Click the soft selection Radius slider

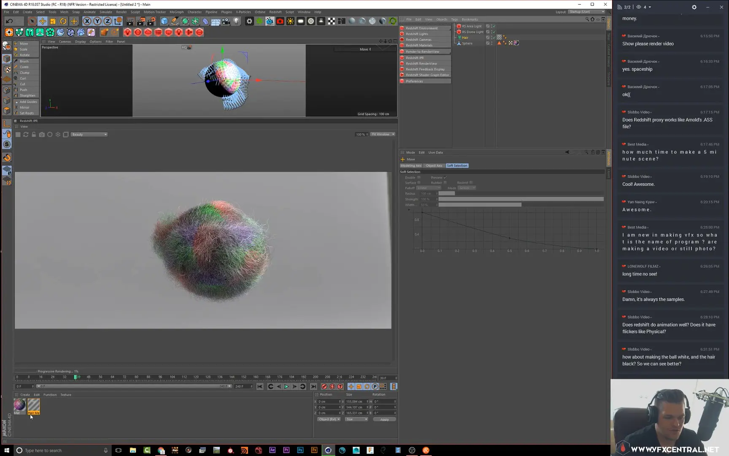(521, 193)
